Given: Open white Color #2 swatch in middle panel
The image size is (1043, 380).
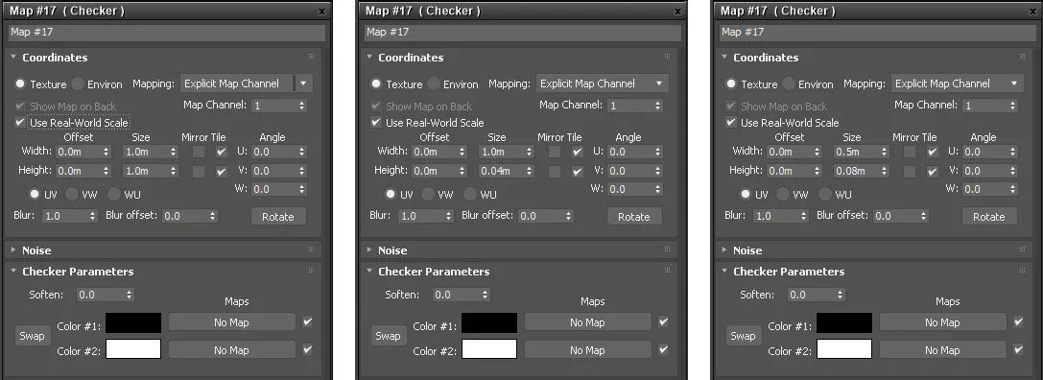Looking at the screenshot, I should [489, 348].
